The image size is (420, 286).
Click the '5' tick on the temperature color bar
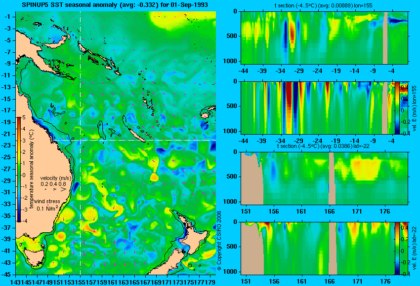(x=24, y=118)
